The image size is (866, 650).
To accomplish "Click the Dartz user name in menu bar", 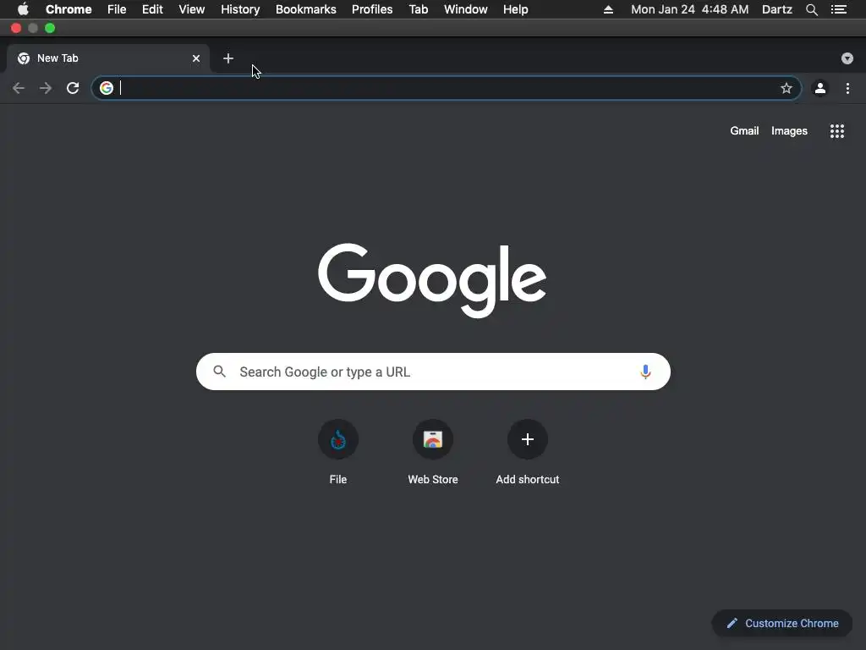I will point(777,9).
